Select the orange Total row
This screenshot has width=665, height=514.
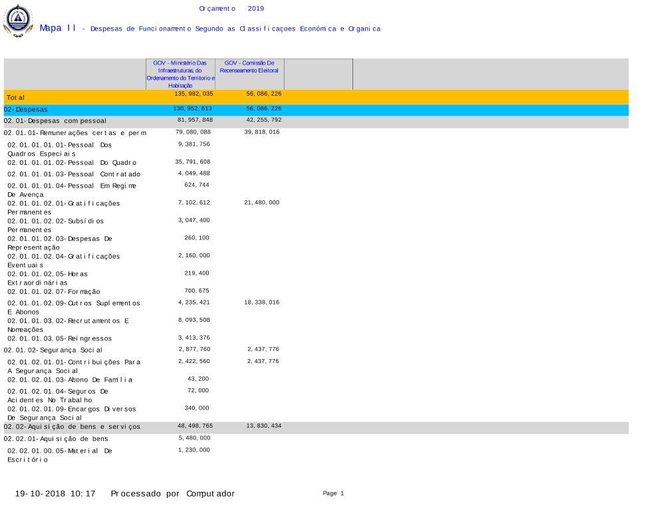(x=316, y=97)
